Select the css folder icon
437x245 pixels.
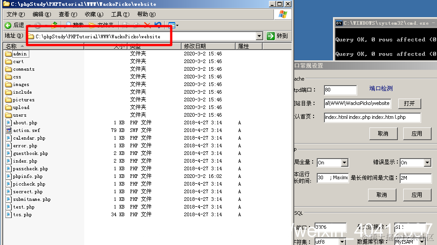point(9,77)
